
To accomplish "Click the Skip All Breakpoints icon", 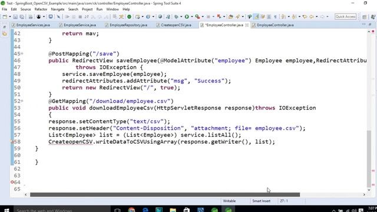I will click(58, 16).
